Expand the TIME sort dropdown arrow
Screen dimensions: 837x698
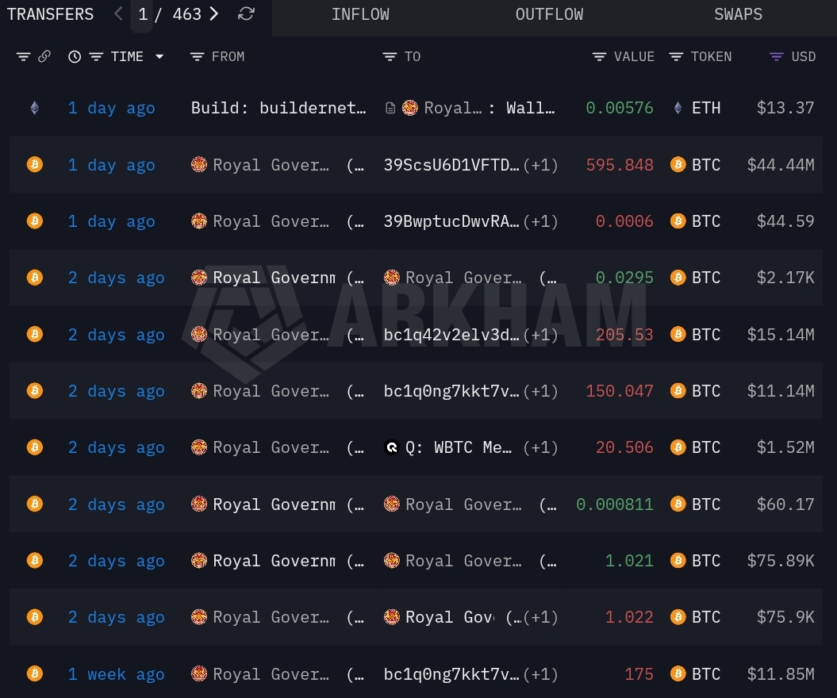click(x=159, y=57)
